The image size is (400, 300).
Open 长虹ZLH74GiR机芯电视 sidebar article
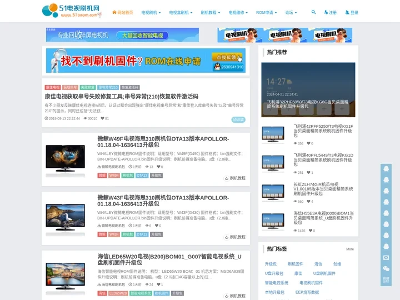(323, 189)
